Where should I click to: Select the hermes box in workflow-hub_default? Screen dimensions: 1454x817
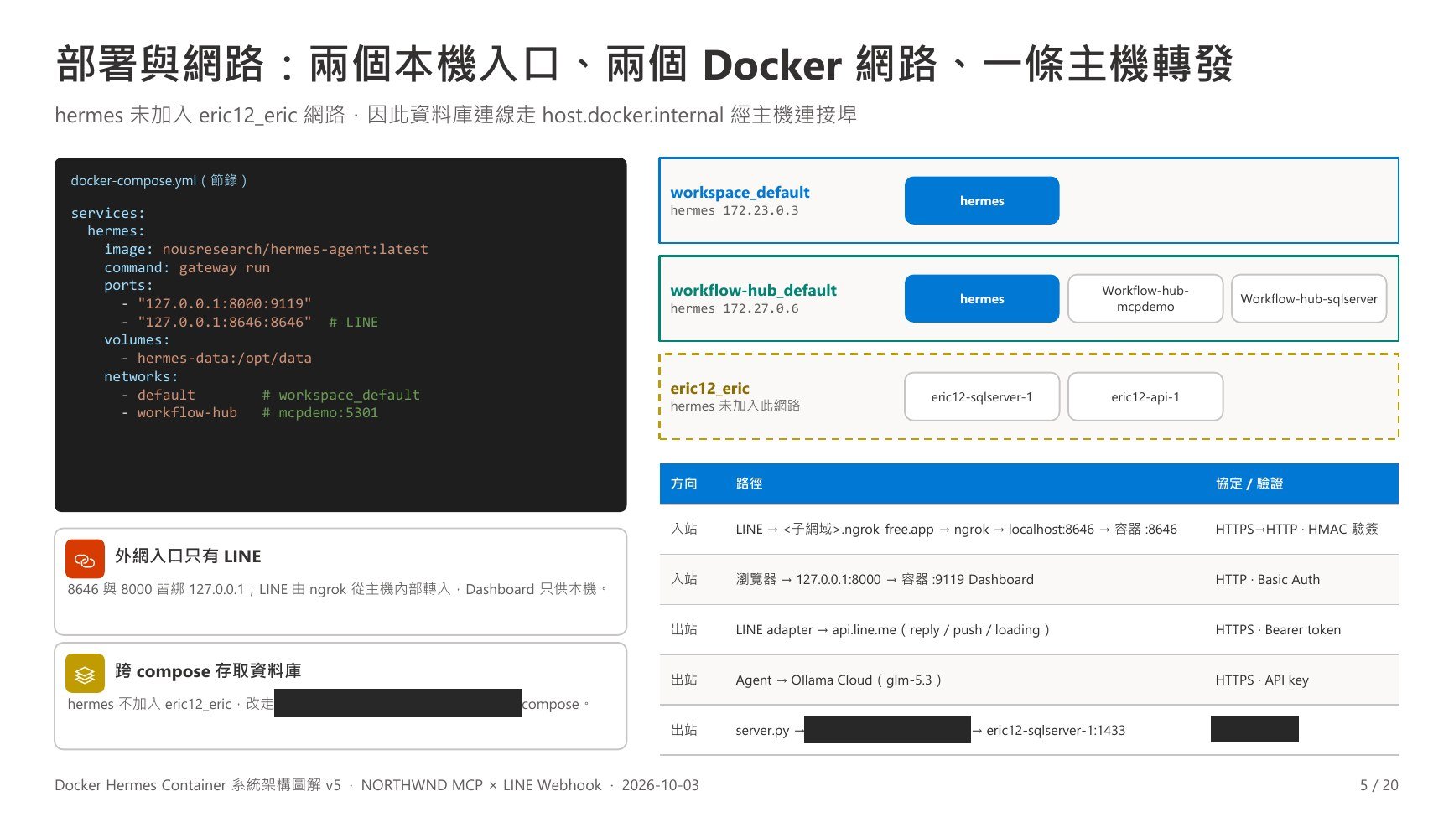pyautogui.click(x=982, y=298)
